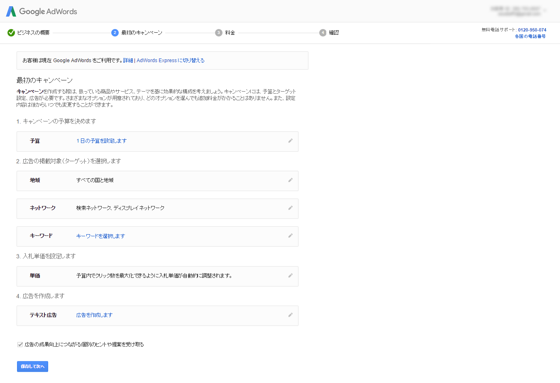The height and width of the screenshot is (383, 560).
Task: Click pencil edit icon in ネットワーク row
Action: [x=290, y=208]
